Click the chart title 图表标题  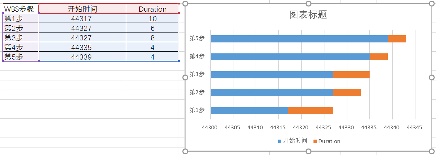point(308,14)
